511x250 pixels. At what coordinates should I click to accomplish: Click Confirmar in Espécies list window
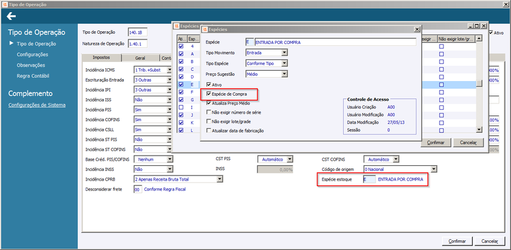pyautogui.click(x=436, y=143)
